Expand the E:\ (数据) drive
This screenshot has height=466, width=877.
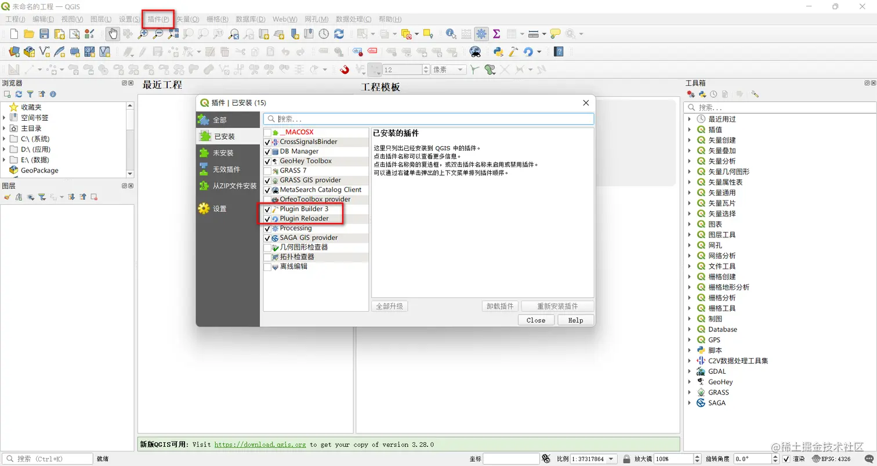tap(4, 160)
